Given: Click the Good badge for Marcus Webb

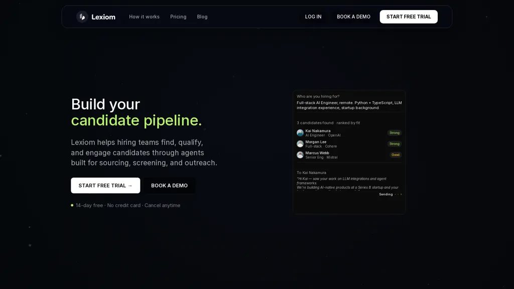Looking at the screenshot, I should [x=396, y=155].
